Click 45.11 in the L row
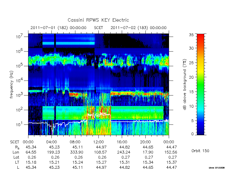Screen dimensions: 225x169 [x=78, y=167]
